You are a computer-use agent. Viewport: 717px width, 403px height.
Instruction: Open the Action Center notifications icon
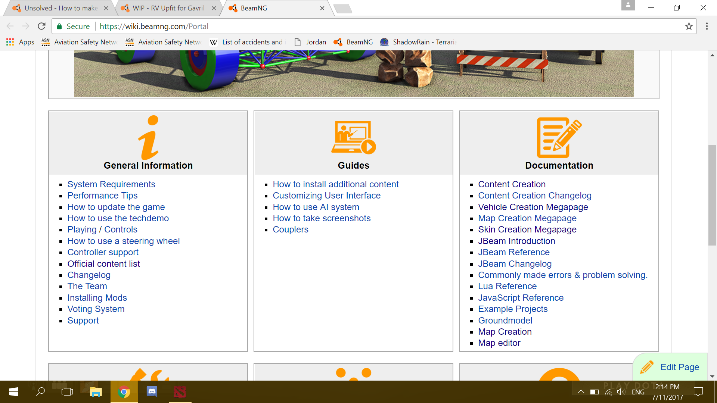click(x=698, y=392)
